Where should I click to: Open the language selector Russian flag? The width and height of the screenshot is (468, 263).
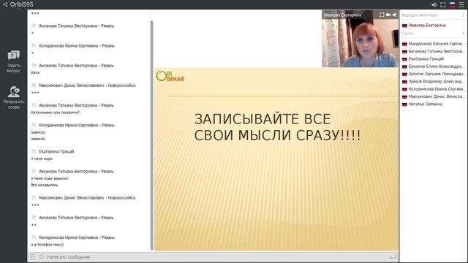point(452,5)
